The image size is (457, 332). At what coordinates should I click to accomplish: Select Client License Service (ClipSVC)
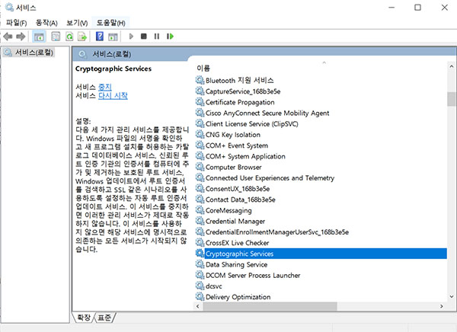252,124
